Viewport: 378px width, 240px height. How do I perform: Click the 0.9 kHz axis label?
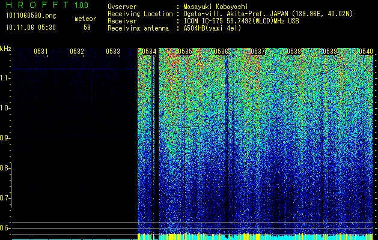point(4,138)
